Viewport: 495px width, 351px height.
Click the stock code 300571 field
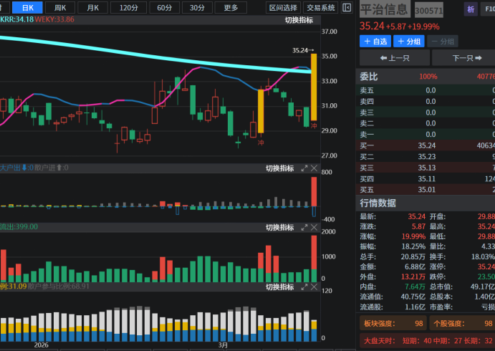coord(428,10)
